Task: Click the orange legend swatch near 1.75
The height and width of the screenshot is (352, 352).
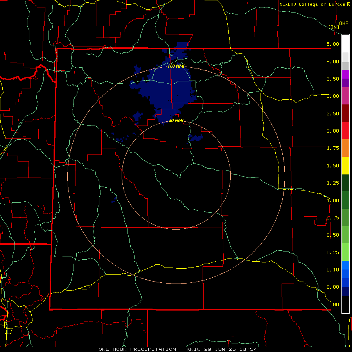Action: [x=345, y=148]
